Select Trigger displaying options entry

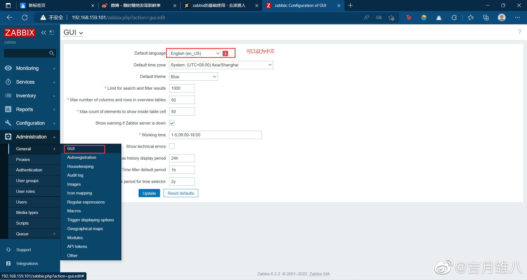coord(91,220)
